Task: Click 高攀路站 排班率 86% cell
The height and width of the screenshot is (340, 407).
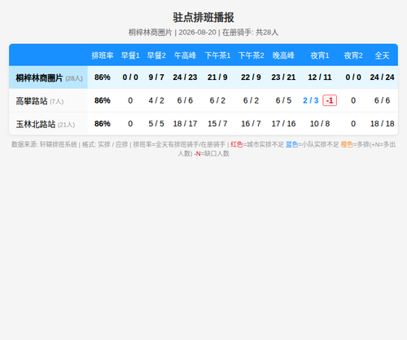Action: [103, 100]
